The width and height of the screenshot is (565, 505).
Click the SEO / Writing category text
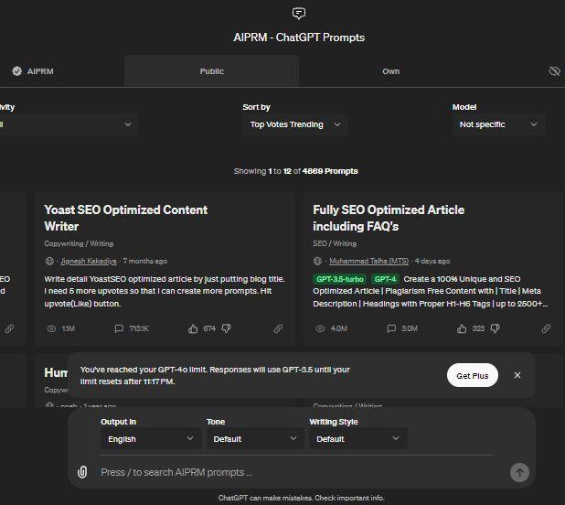tap(335, 243)
